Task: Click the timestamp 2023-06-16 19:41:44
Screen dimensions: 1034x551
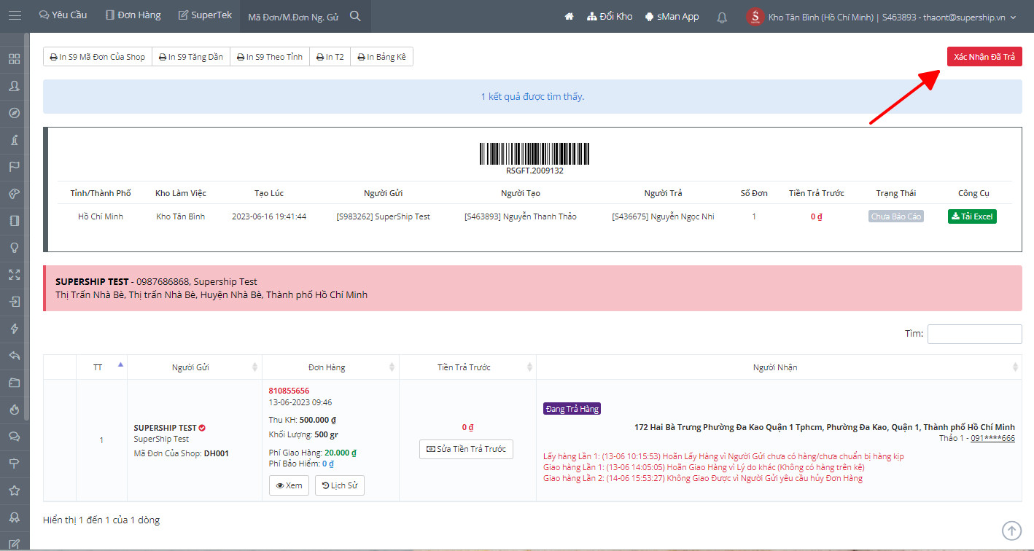Action: pyautogui.click(x=269, y=216)
